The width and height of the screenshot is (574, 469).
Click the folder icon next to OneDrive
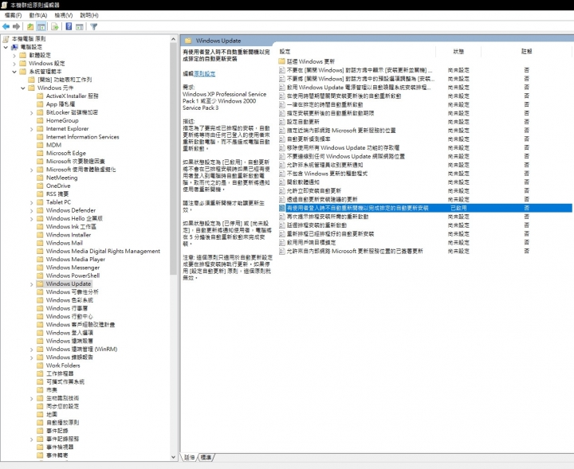[40, 186]
